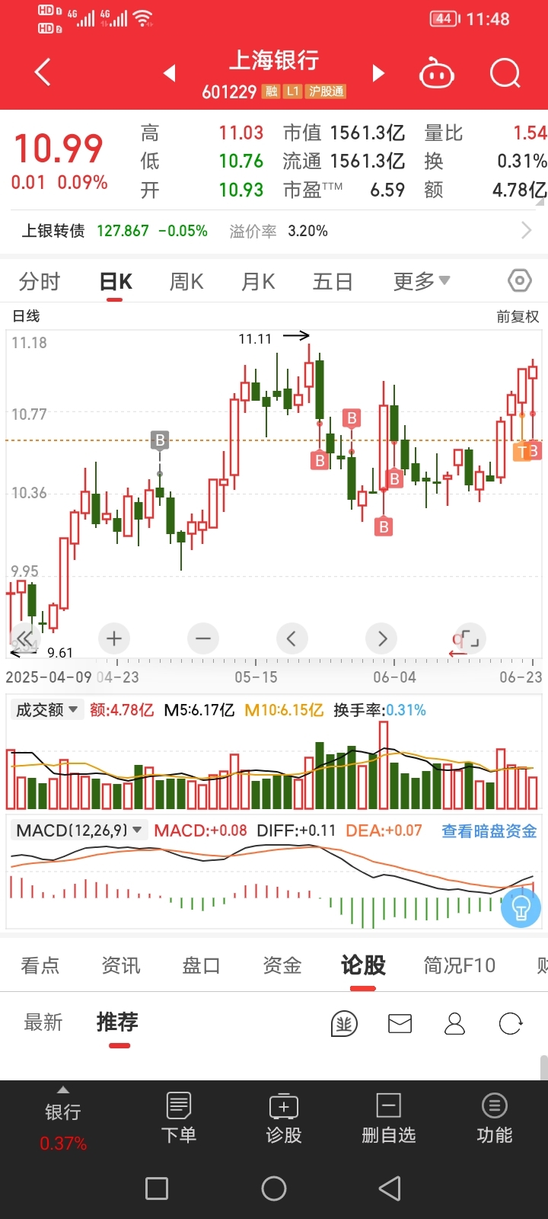Select 论股 discussion tab
548x1219 pixels.
tap(363, 965)
